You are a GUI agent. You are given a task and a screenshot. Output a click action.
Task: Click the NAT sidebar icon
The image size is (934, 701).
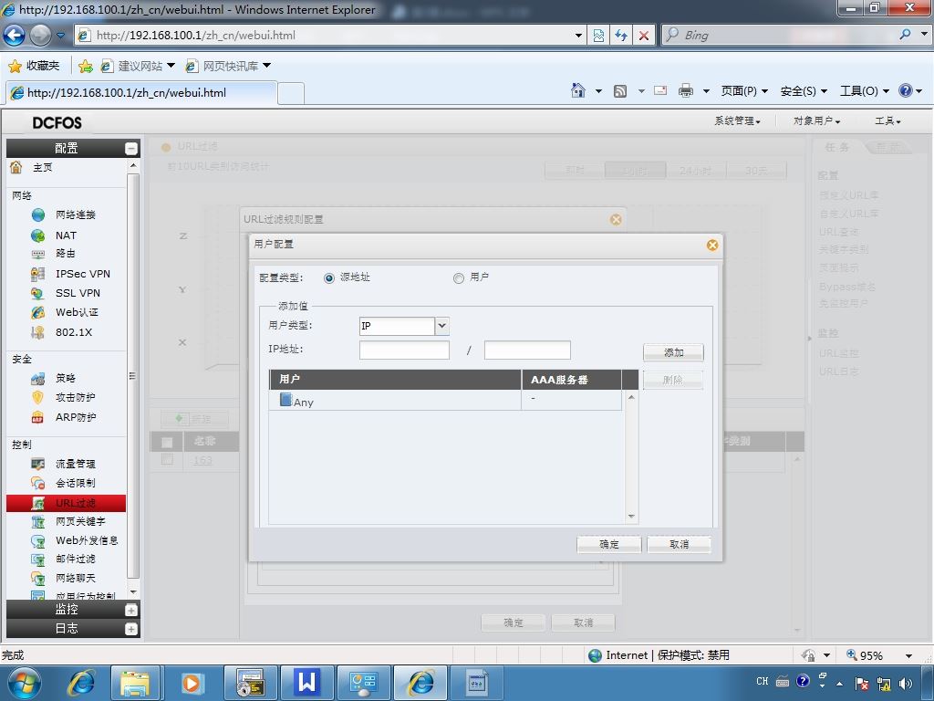point(38,235)
